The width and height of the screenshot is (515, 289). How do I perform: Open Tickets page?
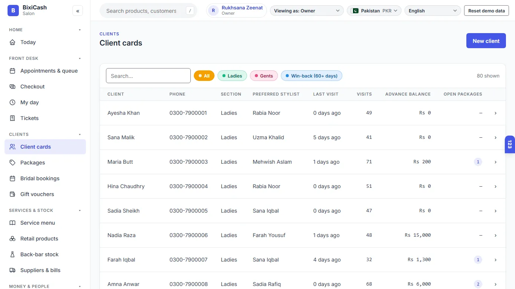pos(45,118)
